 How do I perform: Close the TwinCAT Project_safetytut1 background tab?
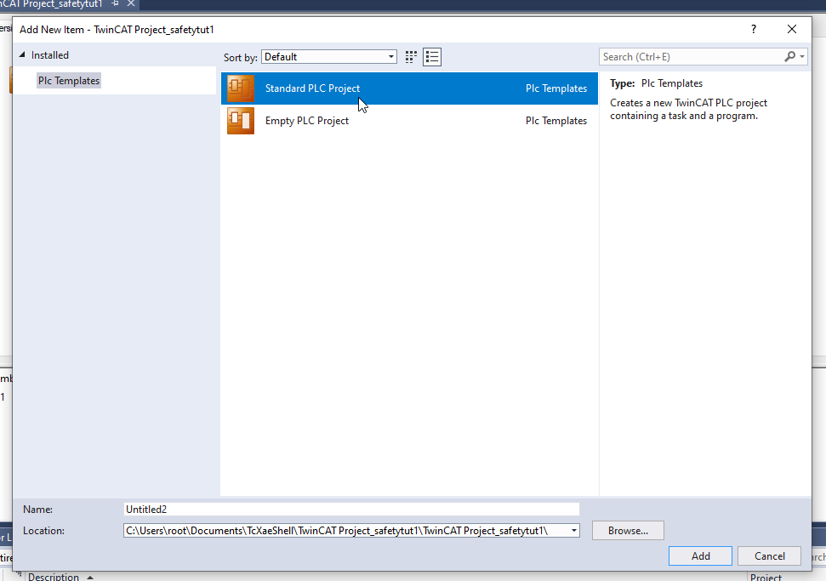[131, 3]
